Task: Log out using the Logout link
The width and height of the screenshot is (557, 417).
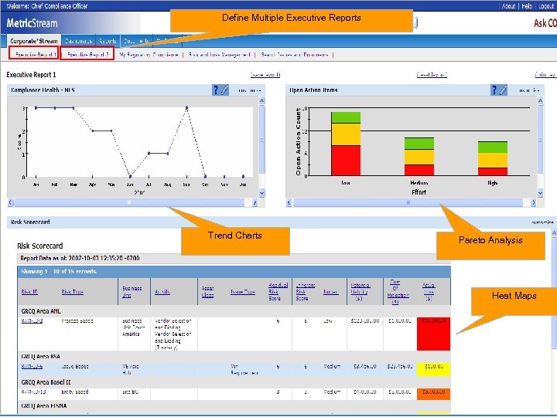Action: pyautogui.click(x=546, y=5)
